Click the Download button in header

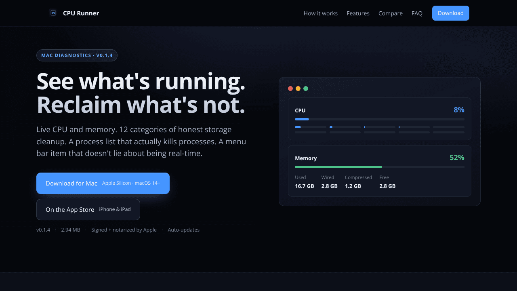pos(451,13)
